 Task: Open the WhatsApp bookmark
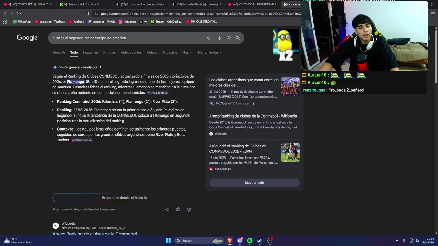coord(22,22)
